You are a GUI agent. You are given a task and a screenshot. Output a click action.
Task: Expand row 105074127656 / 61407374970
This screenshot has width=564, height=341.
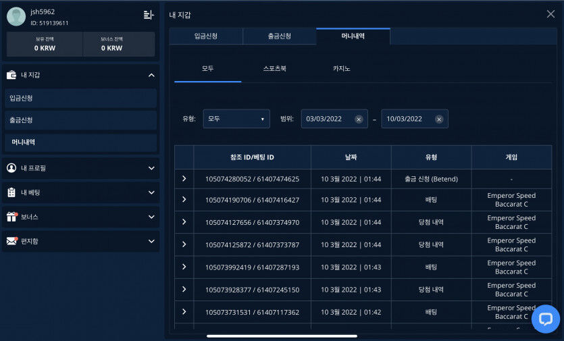click(184, 222)
